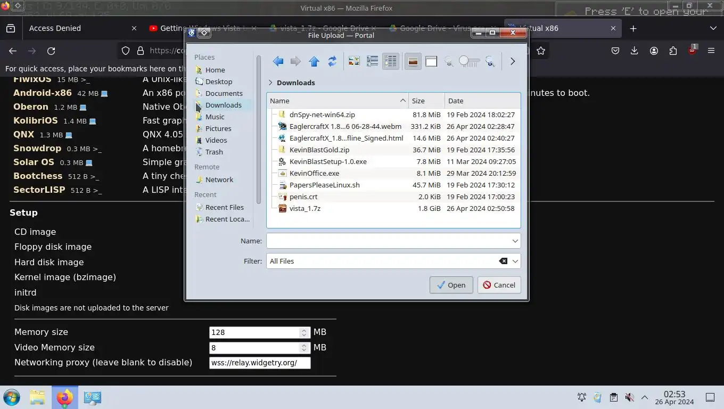
Task: Sort files by Name column header
Action: [x=338, y=101]
